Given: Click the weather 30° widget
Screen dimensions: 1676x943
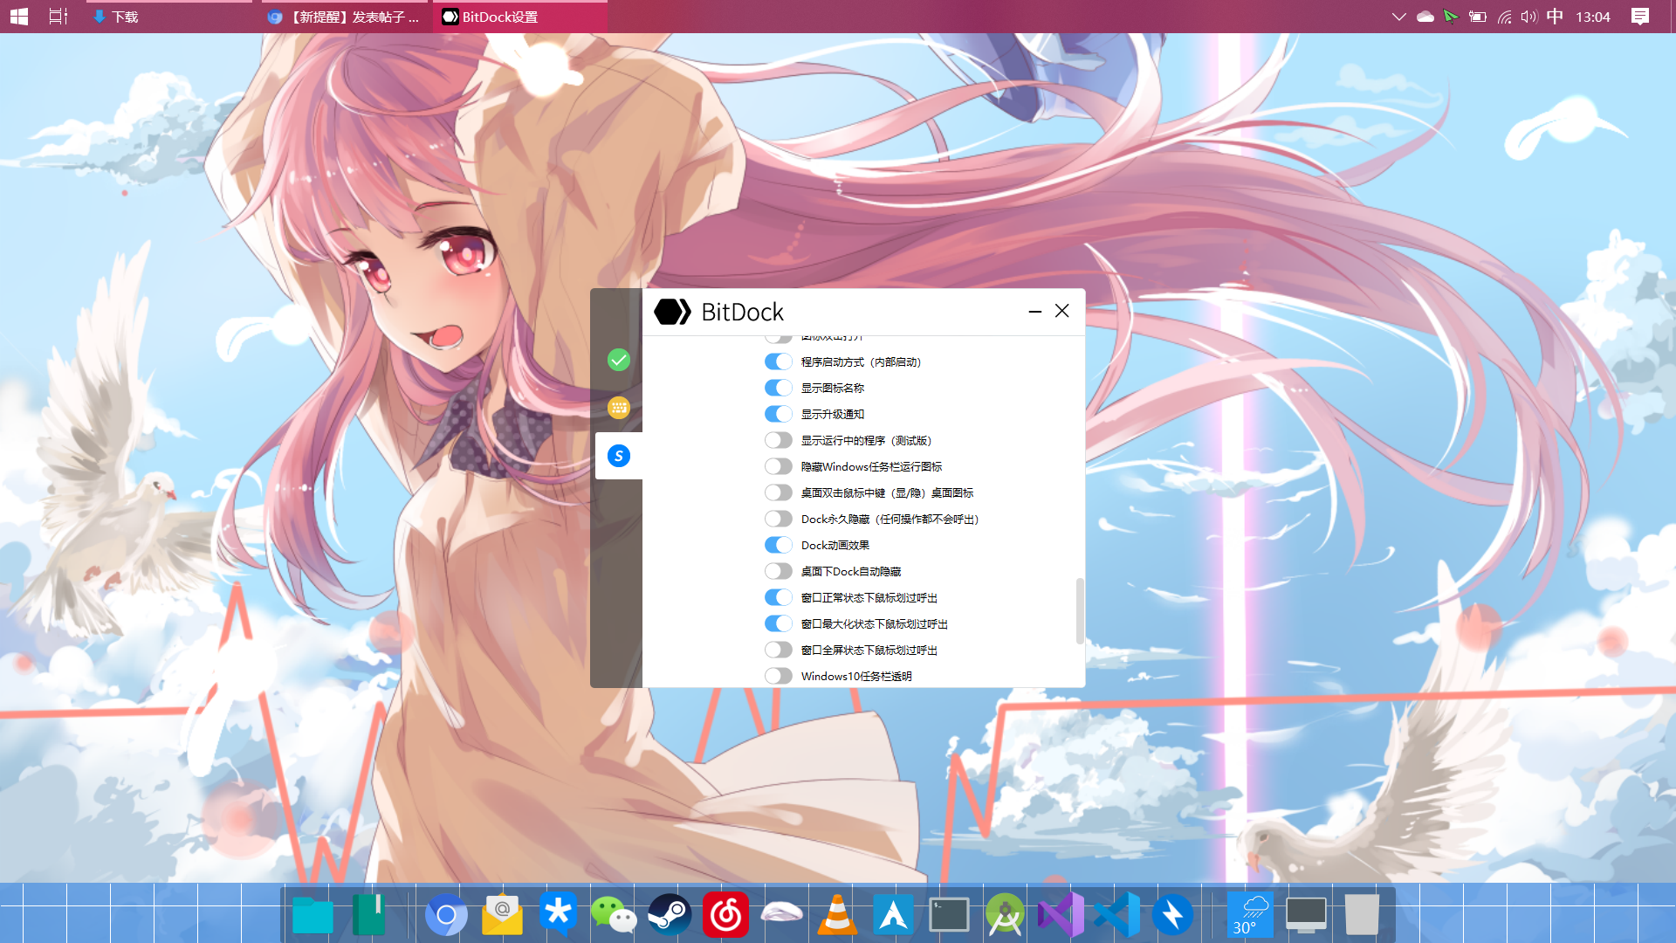Looking at the screenshot, I should [1249, 914].
